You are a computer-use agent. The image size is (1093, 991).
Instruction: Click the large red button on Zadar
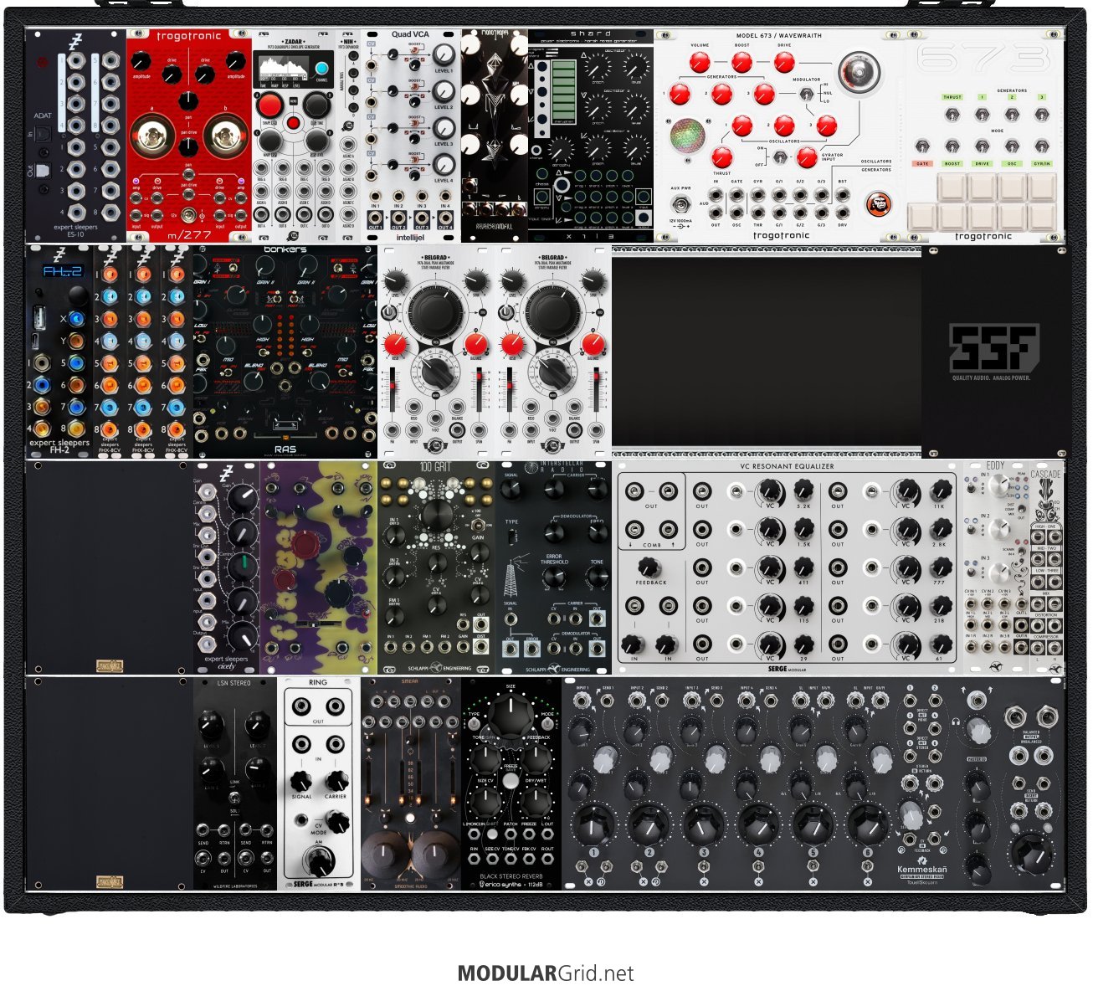tap(269, 106)
